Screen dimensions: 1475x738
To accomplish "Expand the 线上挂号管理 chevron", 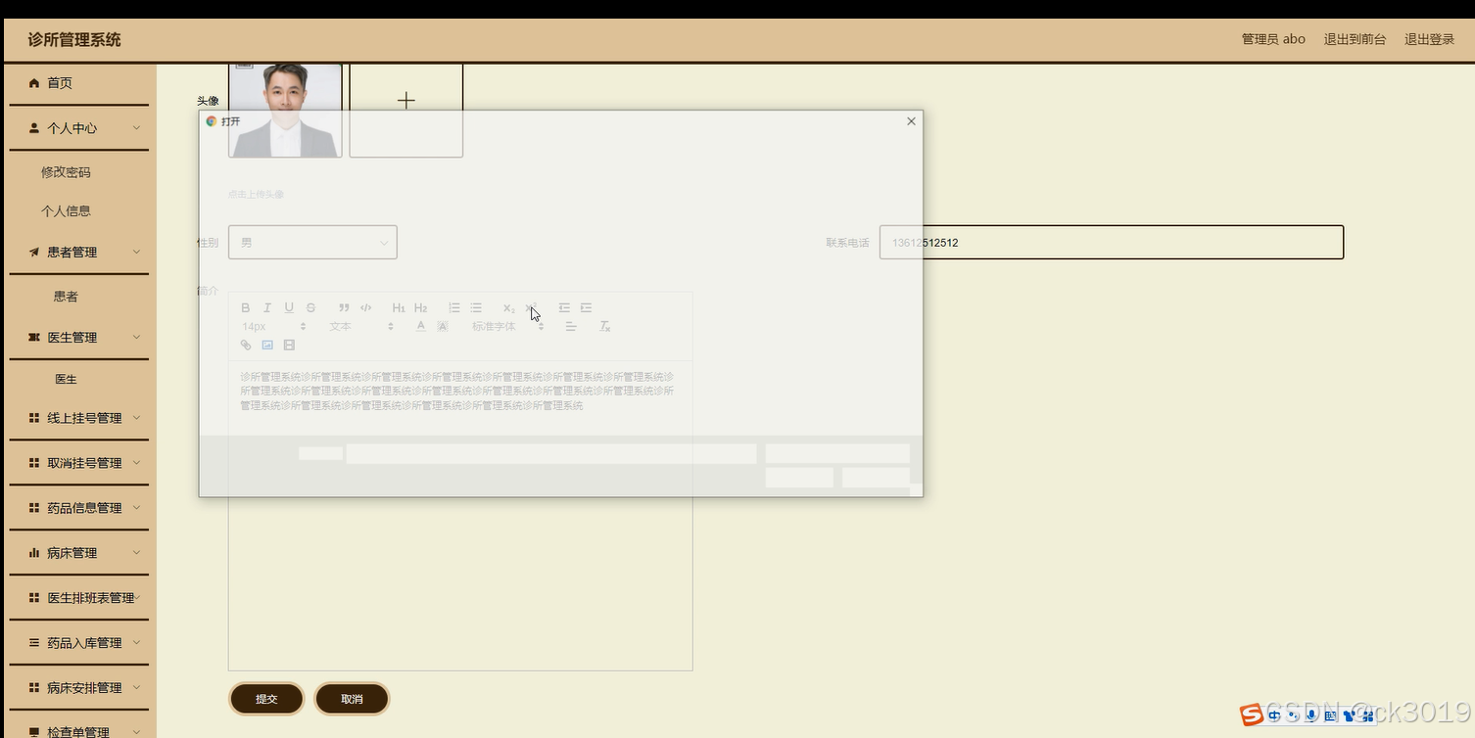I will (x=136, y=418).
